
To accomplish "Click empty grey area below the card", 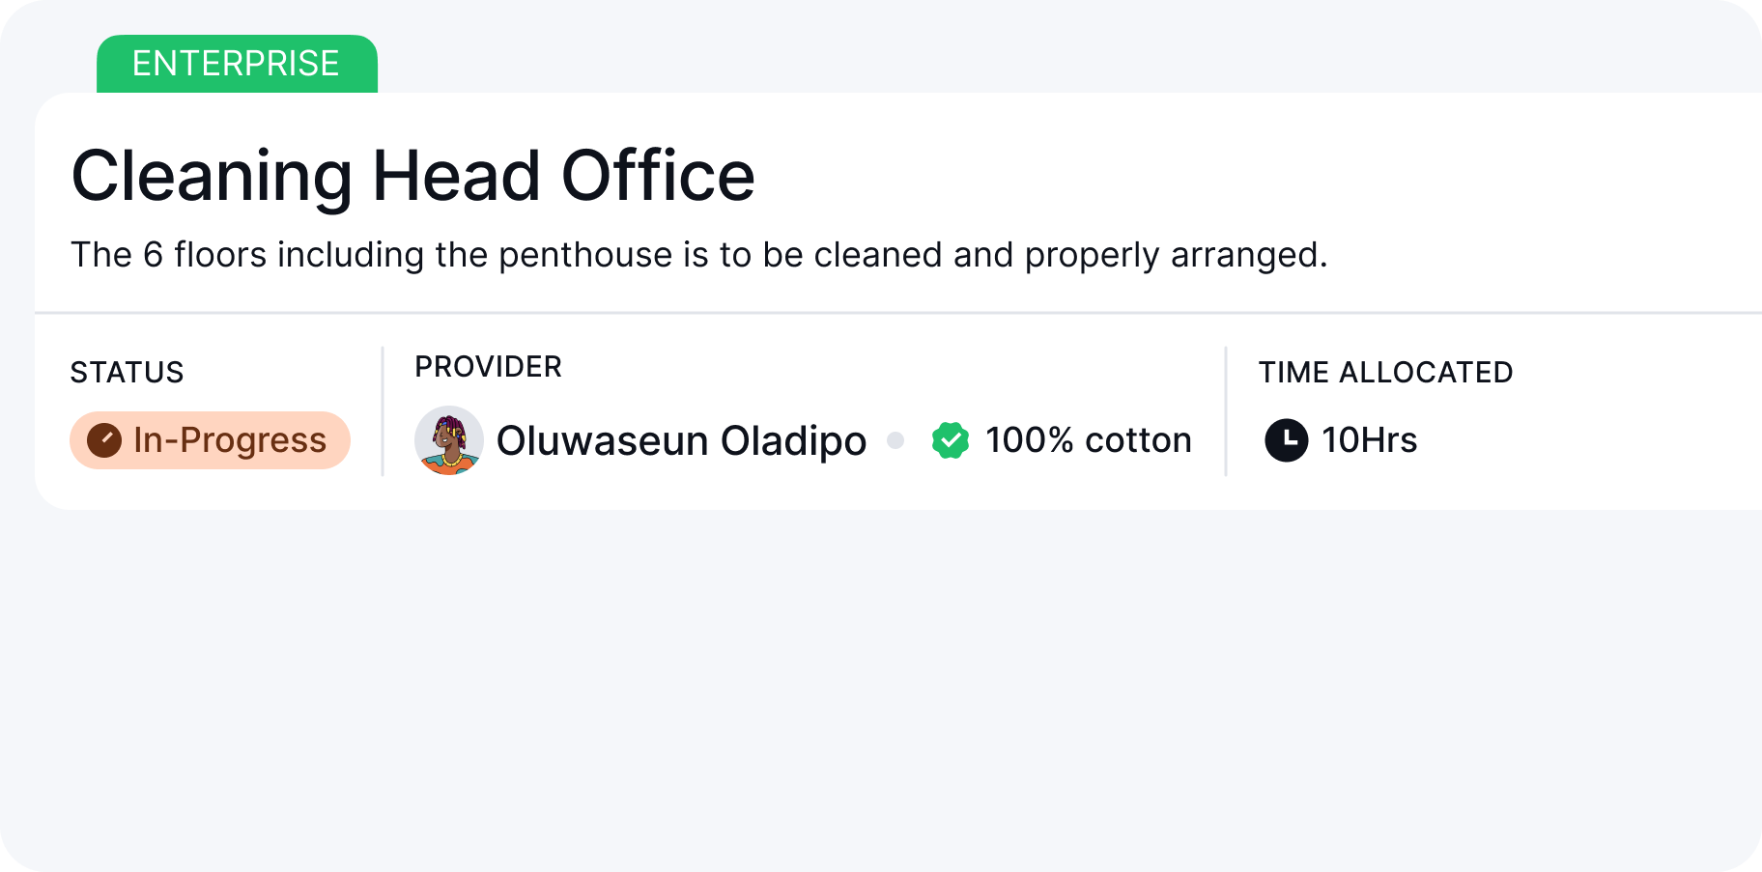I will [x=881, y=690].
